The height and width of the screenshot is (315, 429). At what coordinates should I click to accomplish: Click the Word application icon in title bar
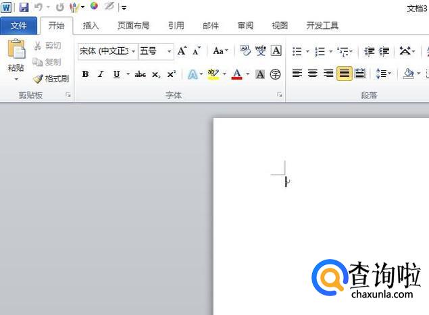point(6,7)
